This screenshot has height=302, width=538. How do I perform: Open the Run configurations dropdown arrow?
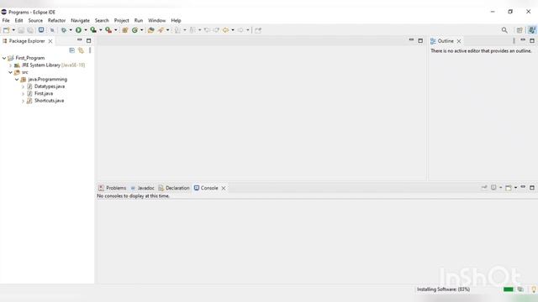(86, 30)
